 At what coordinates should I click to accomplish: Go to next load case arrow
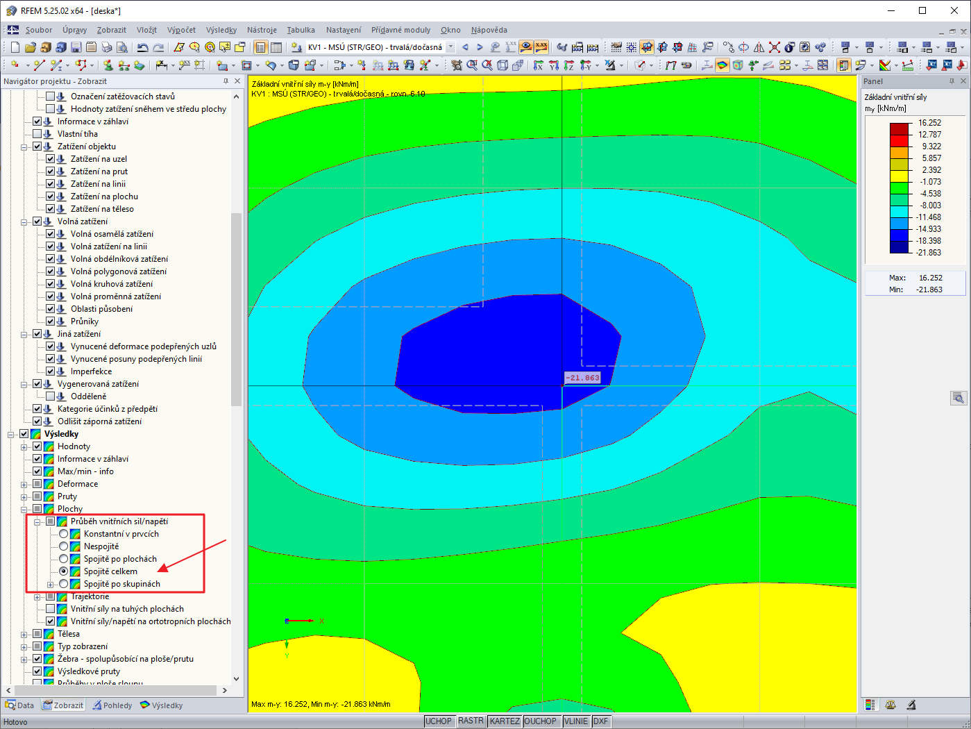tap(480, 47)
